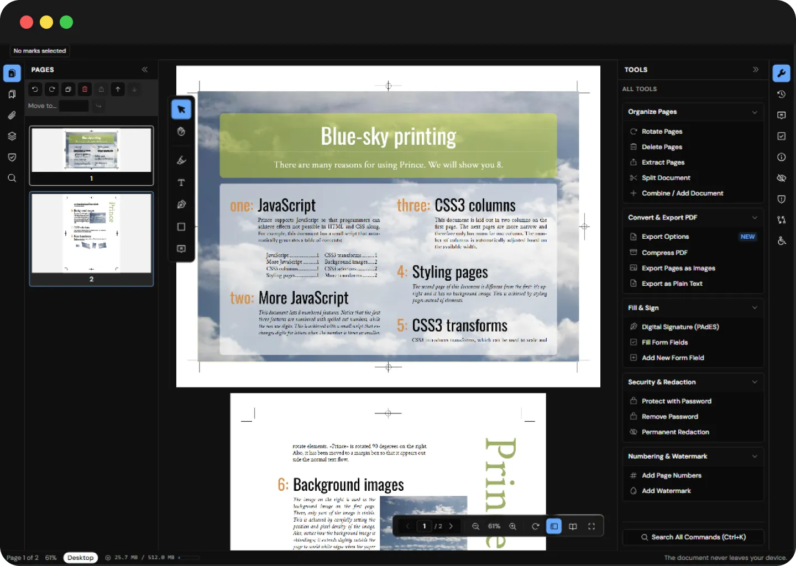Open Digital Signature (PAdES)
The image size is (796, 566).
click(693, 327)
